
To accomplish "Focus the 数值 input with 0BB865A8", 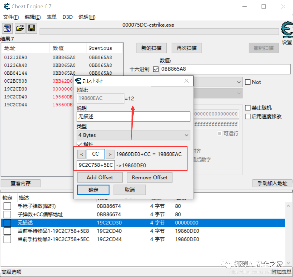I will point(225,69).
